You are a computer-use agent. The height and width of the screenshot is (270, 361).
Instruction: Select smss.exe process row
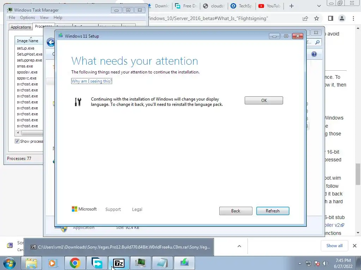25,66
